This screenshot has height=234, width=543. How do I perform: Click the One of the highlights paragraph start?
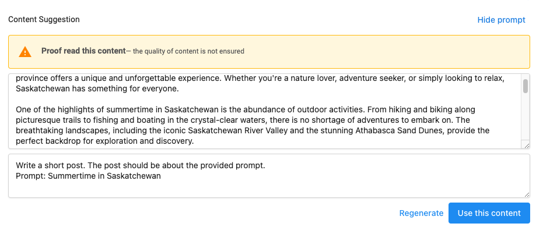pyautogui.click(x=41, y=110)
